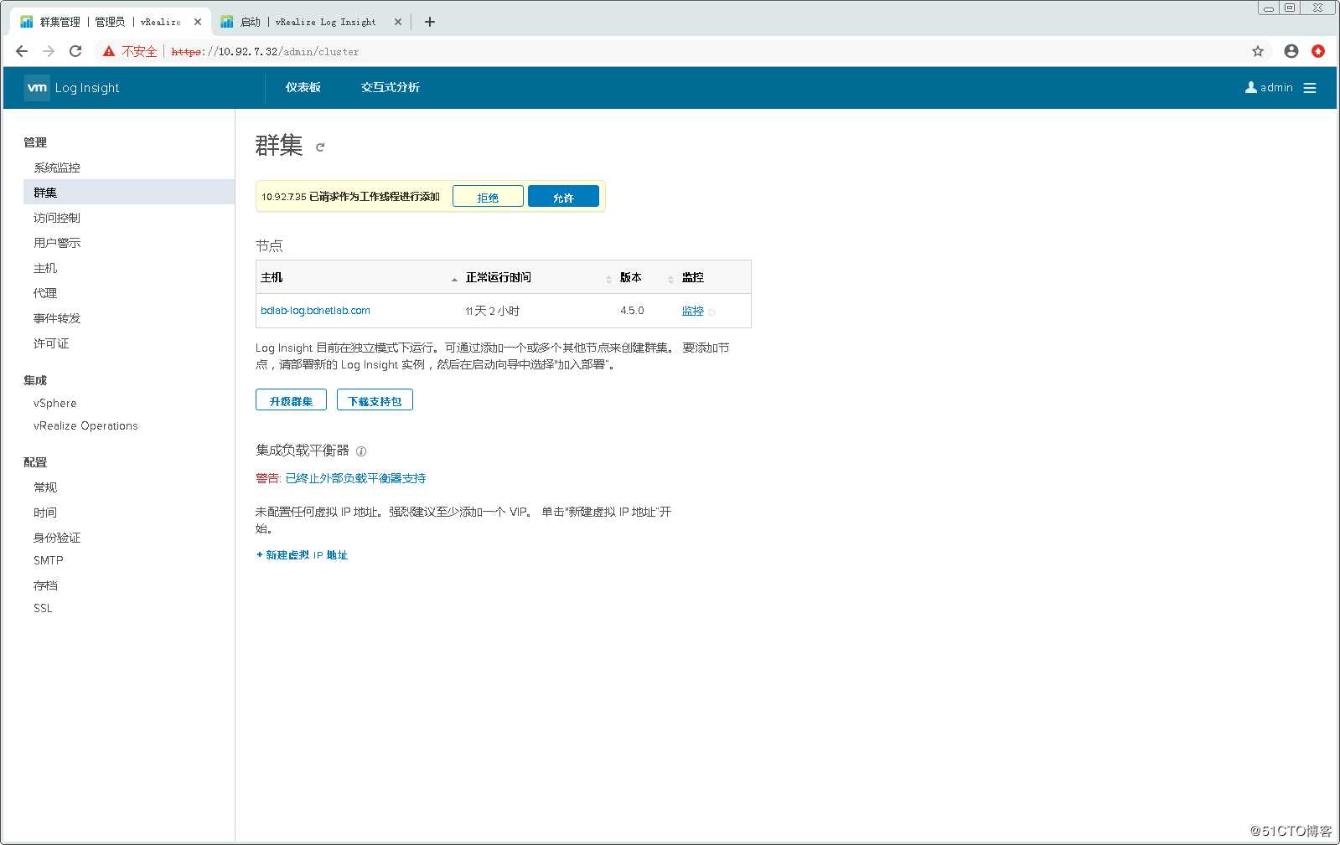Click the browser forward arrow
This screenshot has height=845, width=1340.
[x=49, y=51]
